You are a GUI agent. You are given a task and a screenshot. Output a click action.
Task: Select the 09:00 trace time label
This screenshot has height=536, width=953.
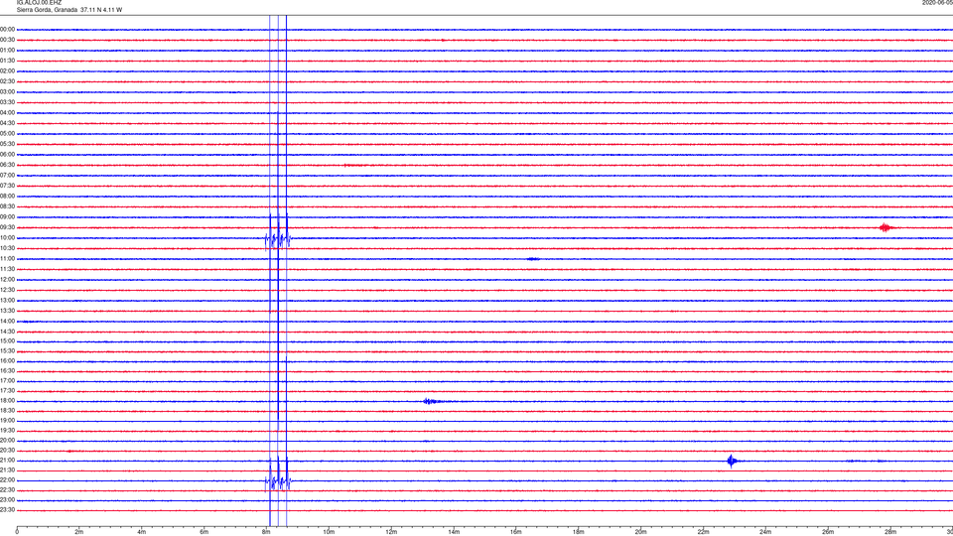(x=7, y=217)
